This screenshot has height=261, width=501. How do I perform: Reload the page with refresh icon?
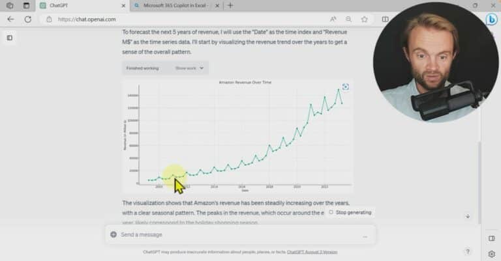point(28,19)
